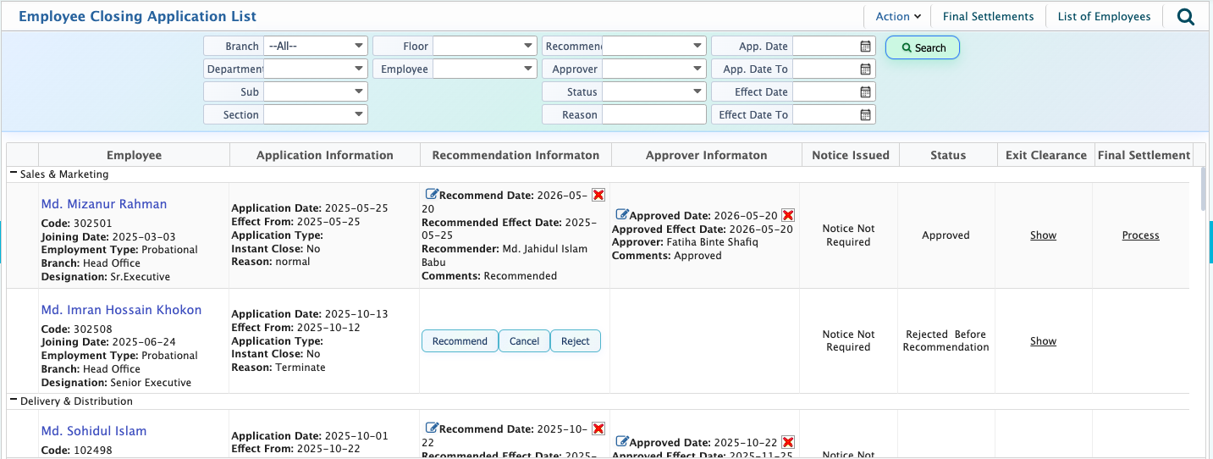Click the Status column header

pos(948,155)
